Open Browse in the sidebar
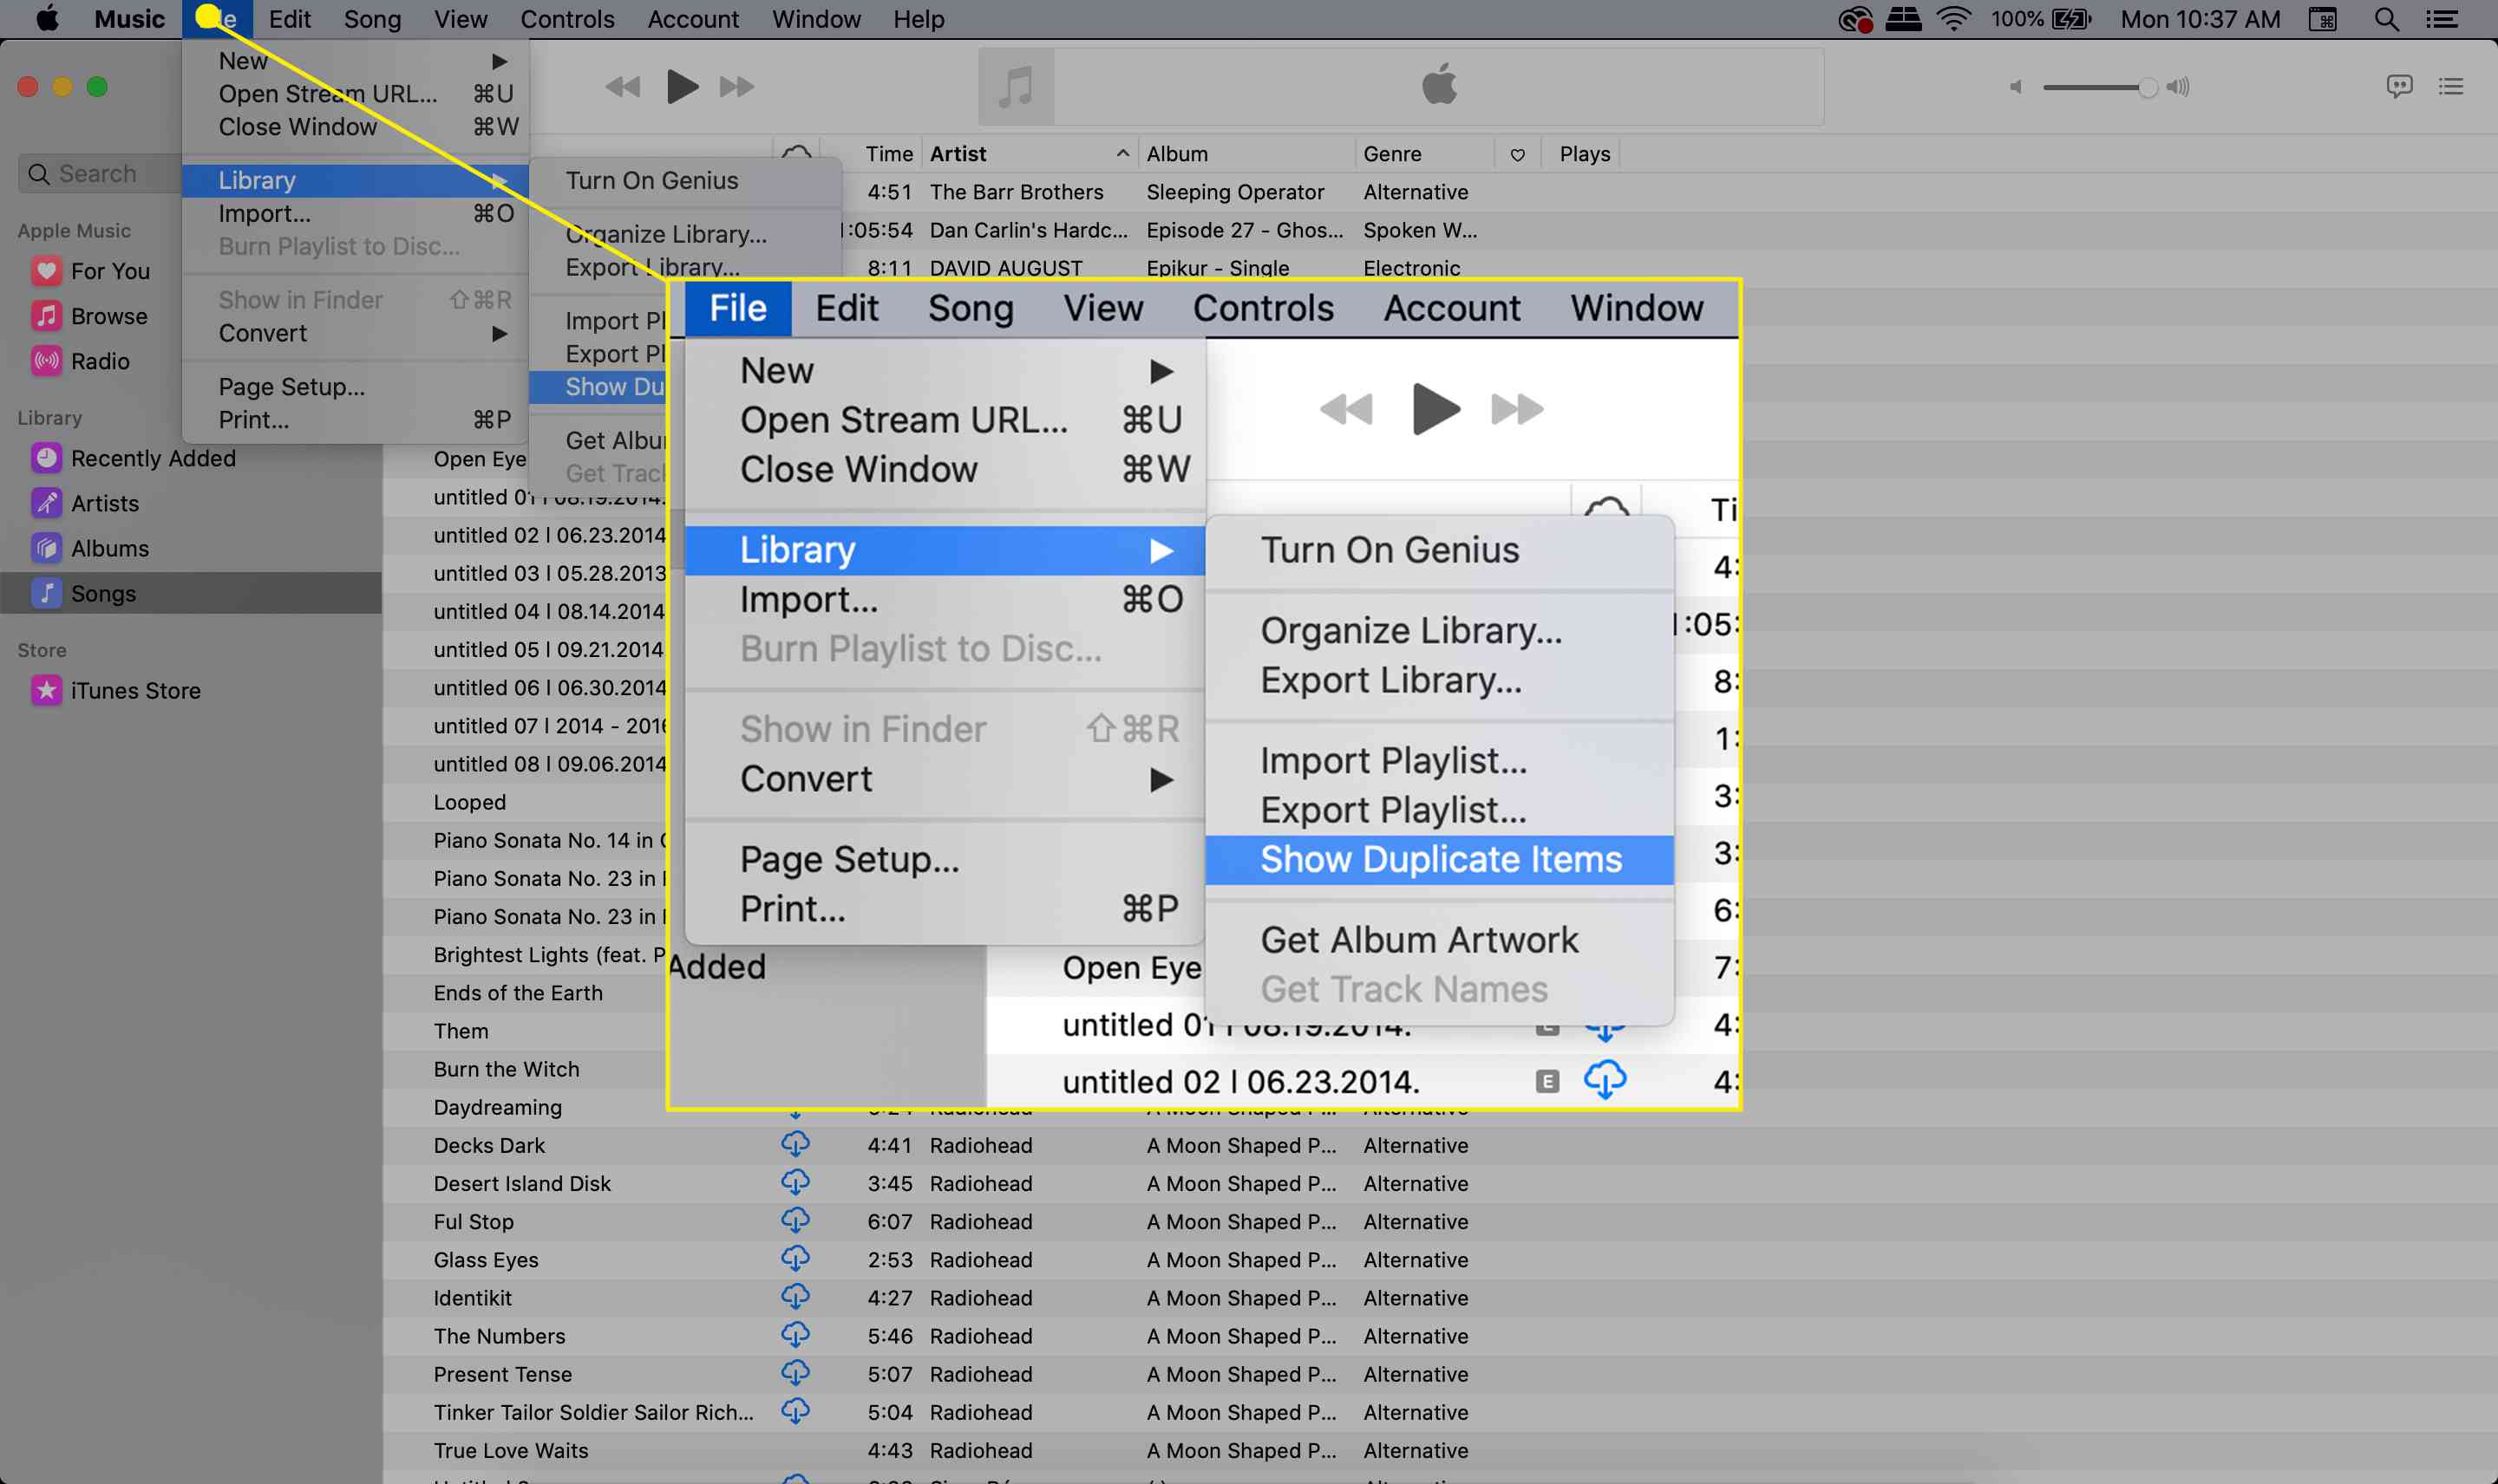Viewport: 2498px width, 1484px height. click(90, 316)
